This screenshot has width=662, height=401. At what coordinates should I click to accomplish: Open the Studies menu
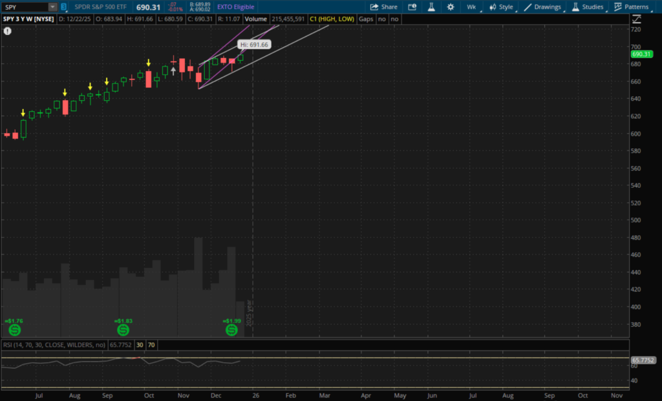[x=588, y=6]
